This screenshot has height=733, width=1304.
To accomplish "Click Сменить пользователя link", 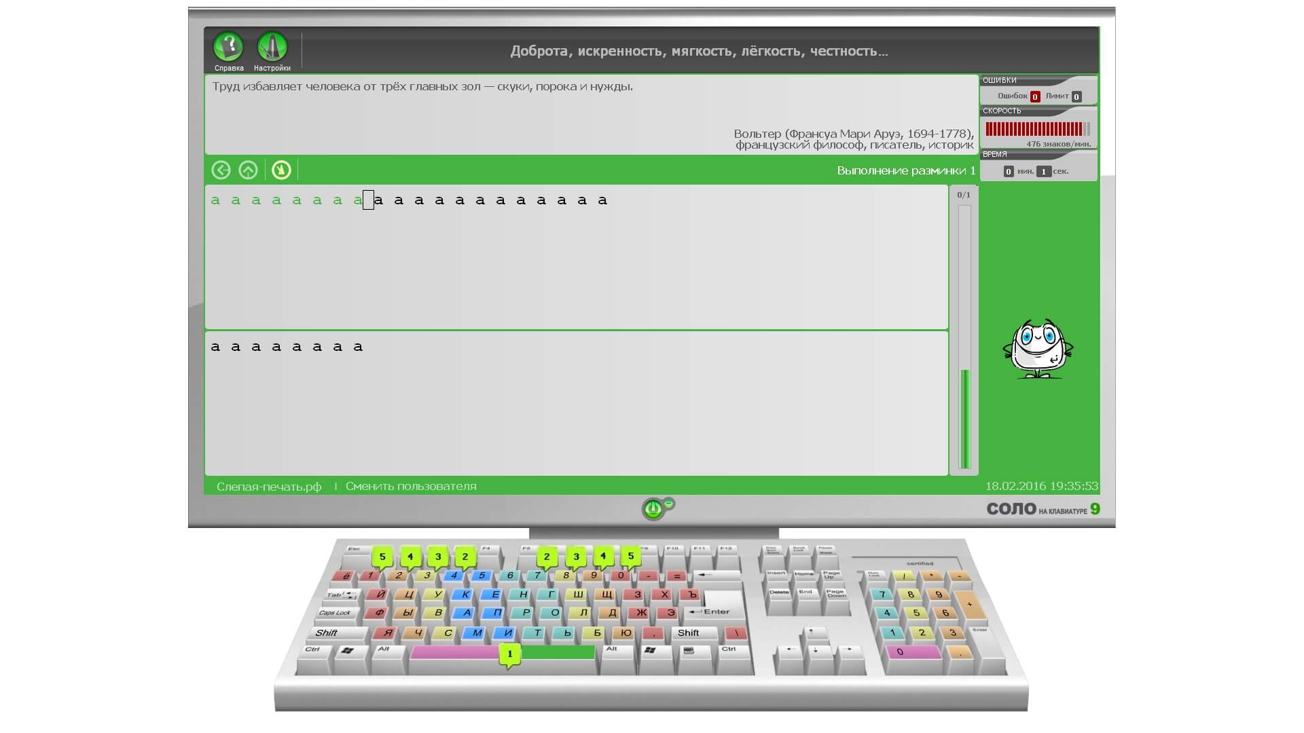I will (411, 486).
